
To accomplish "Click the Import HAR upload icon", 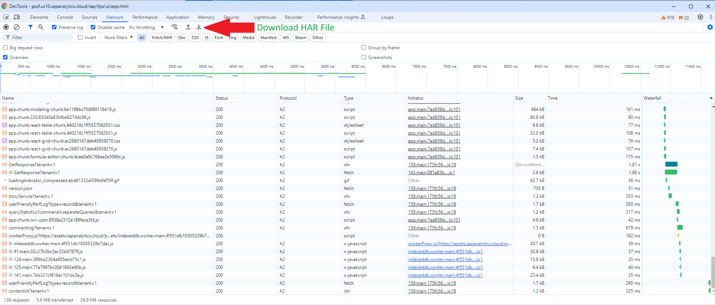I will (x=188, y=27).
